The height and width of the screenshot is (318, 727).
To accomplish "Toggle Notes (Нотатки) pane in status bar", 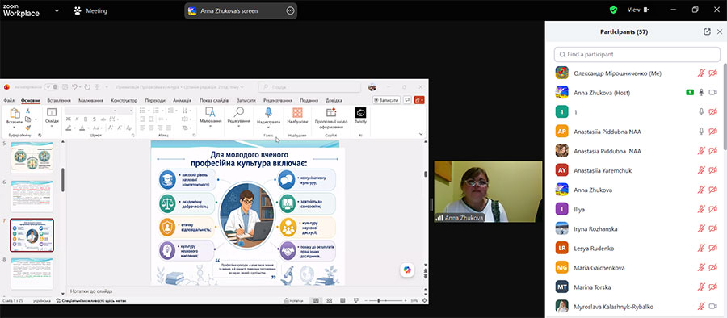I will 293,300.
